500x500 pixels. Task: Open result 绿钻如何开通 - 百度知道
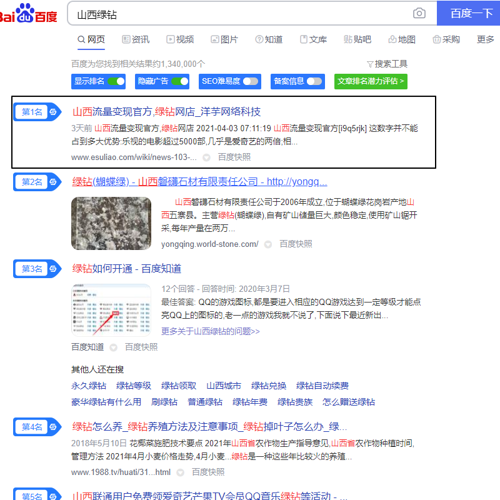(127, 269)
